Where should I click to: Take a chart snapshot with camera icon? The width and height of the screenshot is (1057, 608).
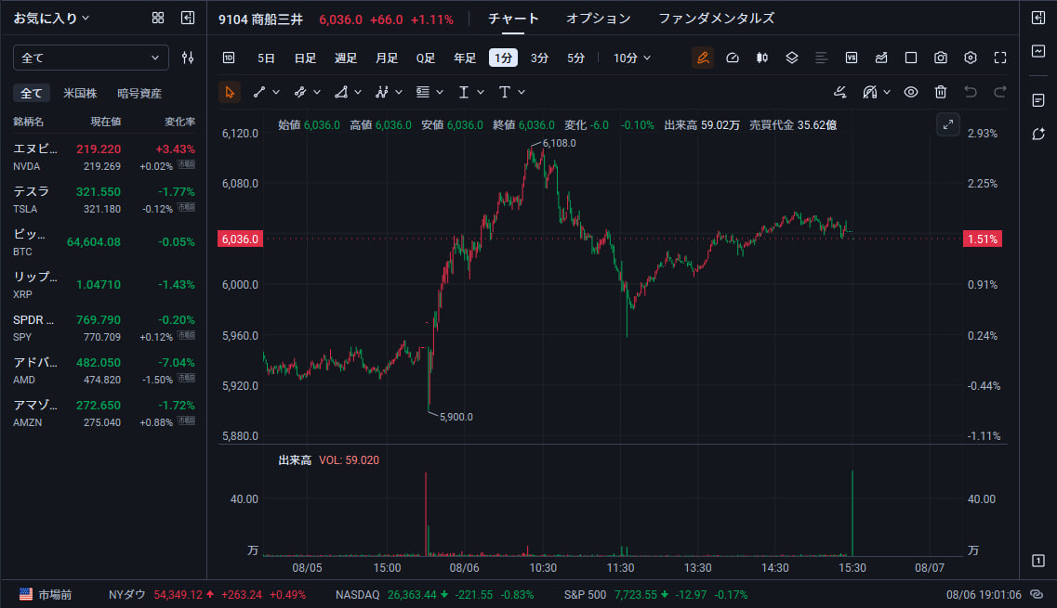[x=941, y=58]
